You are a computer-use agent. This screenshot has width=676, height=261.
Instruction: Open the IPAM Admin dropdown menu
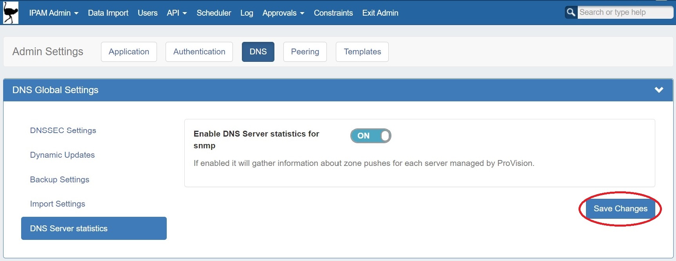pos(54,13)
